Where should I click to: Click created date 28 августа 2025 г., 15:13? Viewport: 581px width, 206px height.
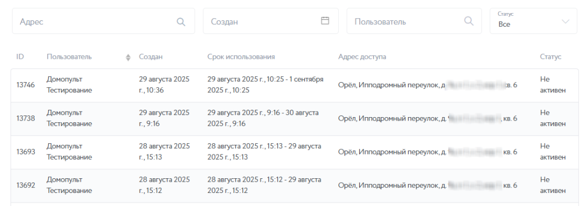pos(164,152)
